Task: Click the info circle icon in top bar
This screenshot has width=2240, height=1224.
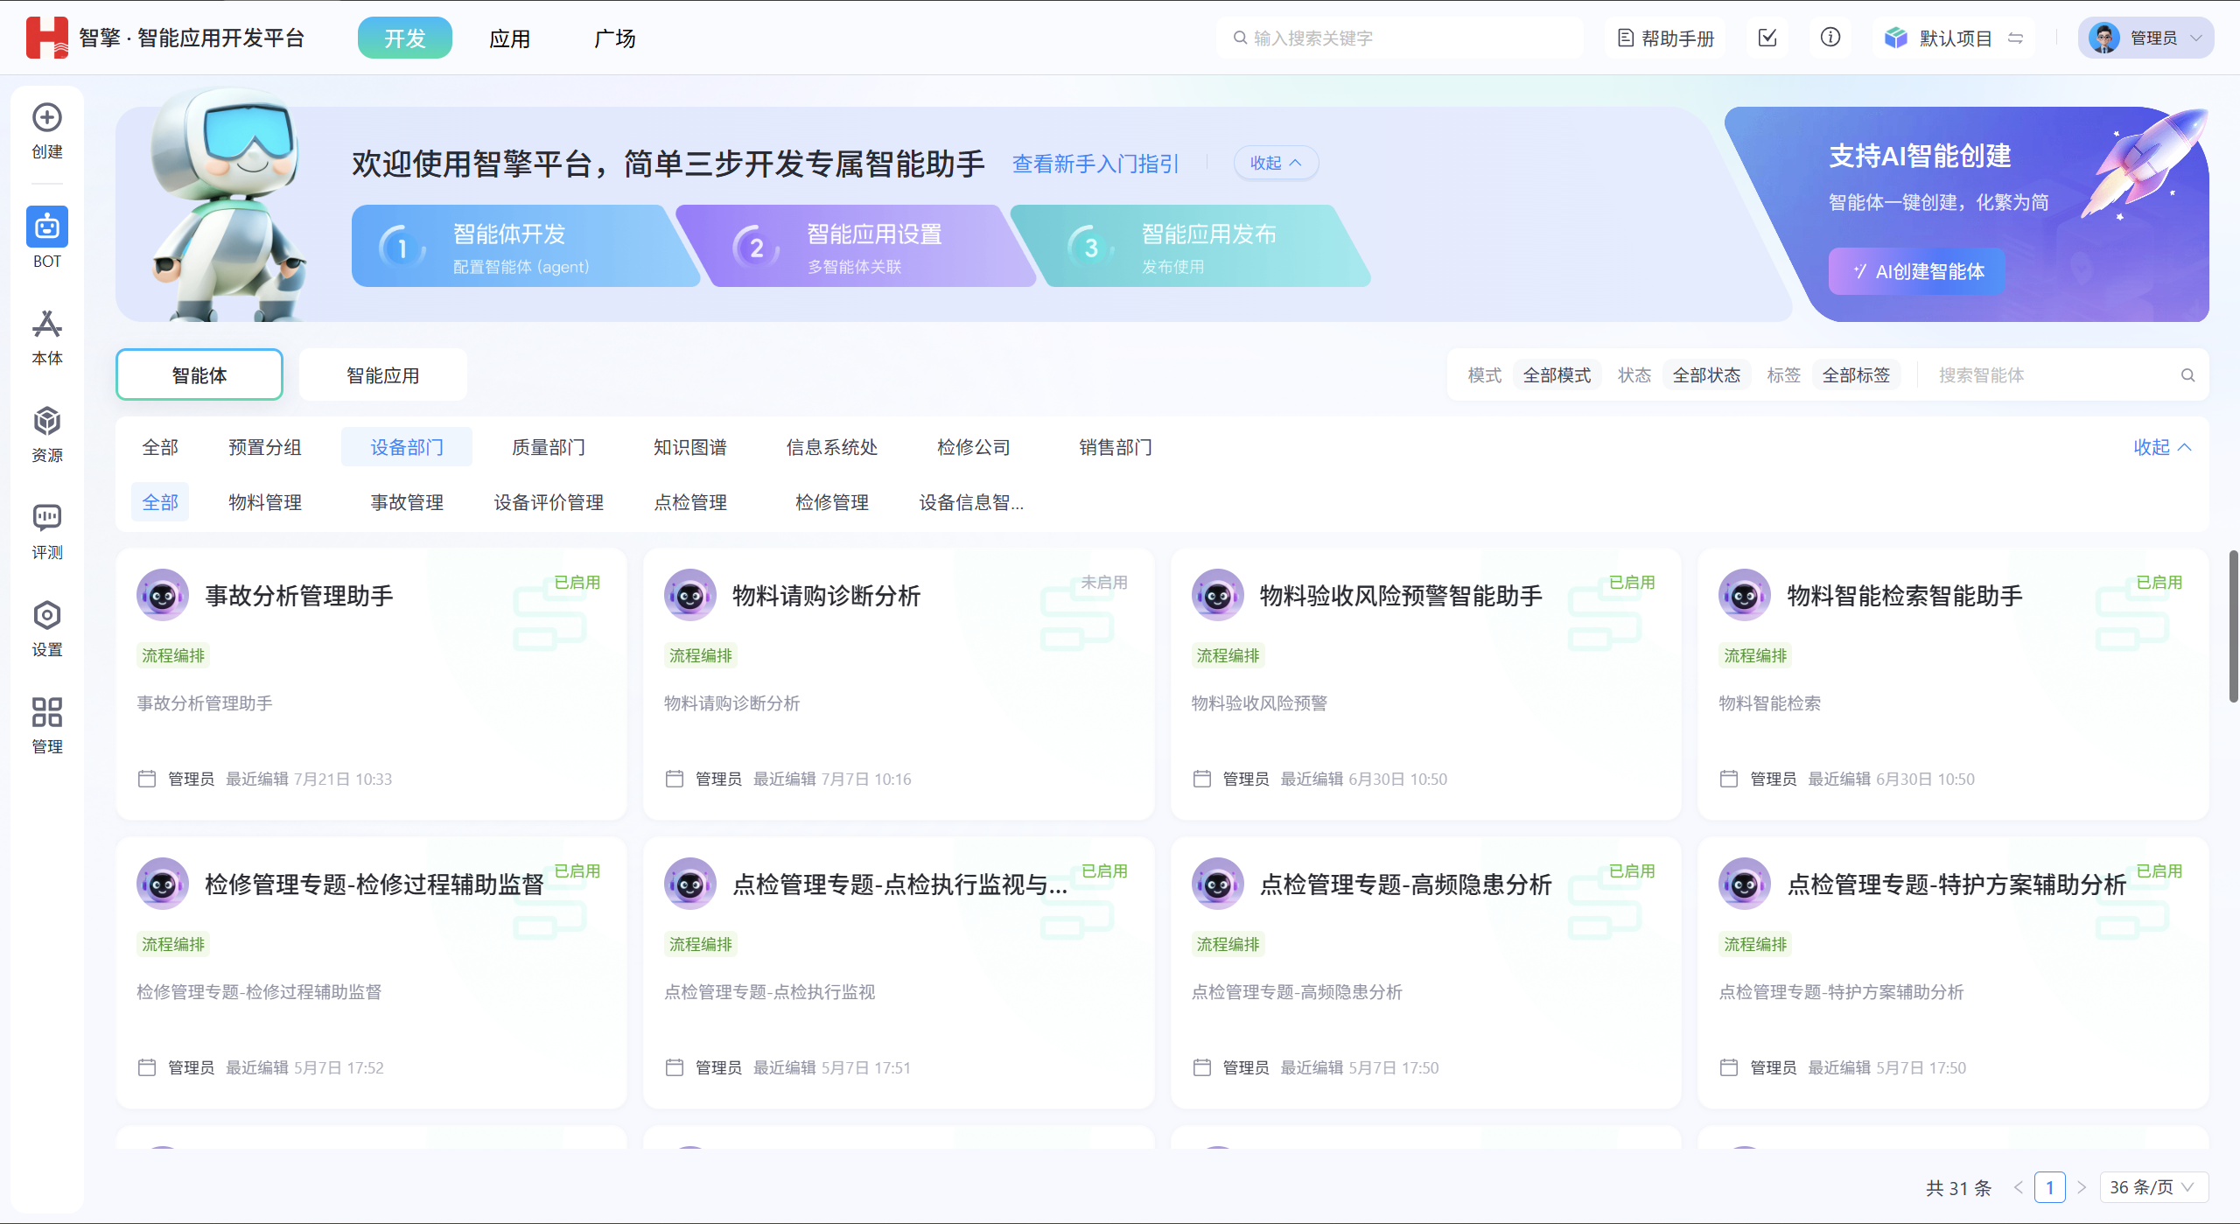Action: coord(1830,38)
